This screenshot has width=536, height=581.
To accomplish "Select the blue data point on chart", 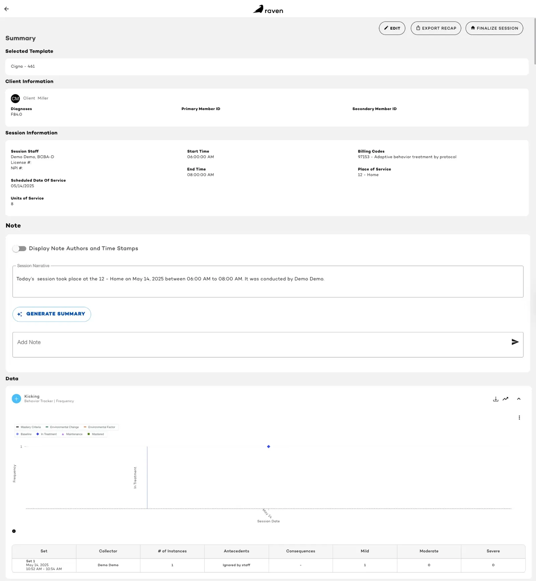I will click(268, 446).
